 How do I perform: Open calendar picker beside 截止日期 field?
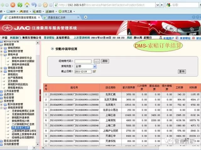click(x=94, y=72)
